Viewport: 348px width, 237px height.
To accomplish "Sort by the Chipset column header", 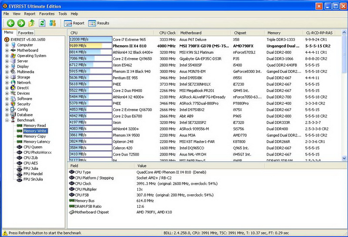I will pyautogui.click(x=248, y=33).
